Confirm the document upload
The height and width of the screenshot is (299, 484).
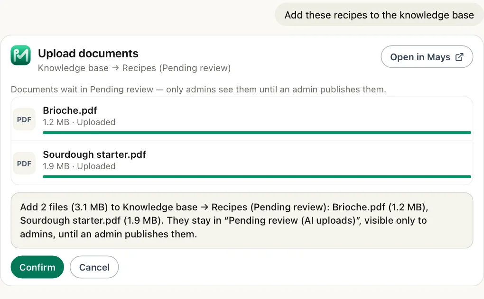click(x=37, y=267)
